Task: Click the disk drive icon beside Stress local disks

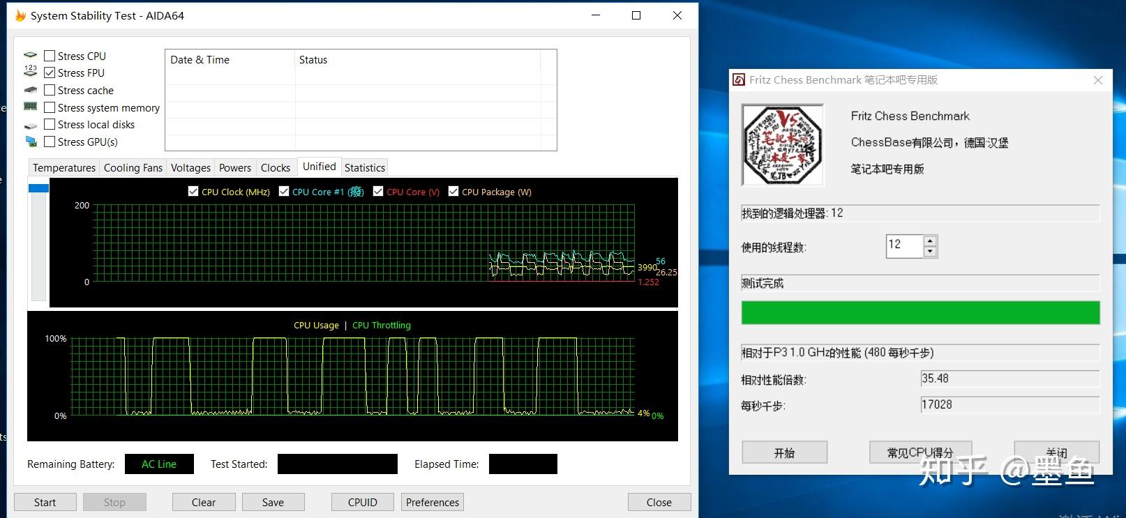Action: (31, 125)
